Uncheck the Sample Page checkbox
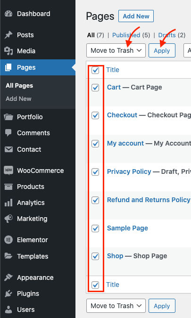Viewport: 191px width, 318px height. (x=95, y=228)
